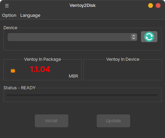Viewport: 165px width, 138px height.
Task: Click the Update button
Action: point(113,121)
